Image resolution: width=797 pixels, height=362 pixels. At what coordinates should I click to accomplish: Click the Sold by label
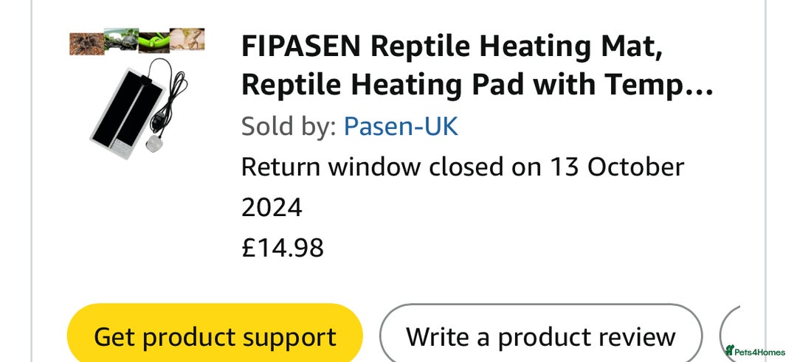(x=289, y=126)
